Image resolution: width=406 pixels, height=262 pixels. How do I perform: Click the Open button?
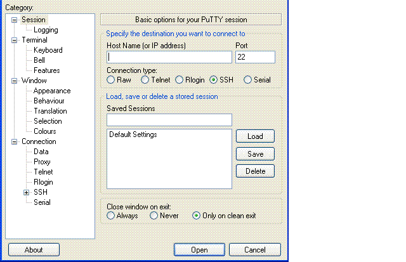tap(199, 250)
